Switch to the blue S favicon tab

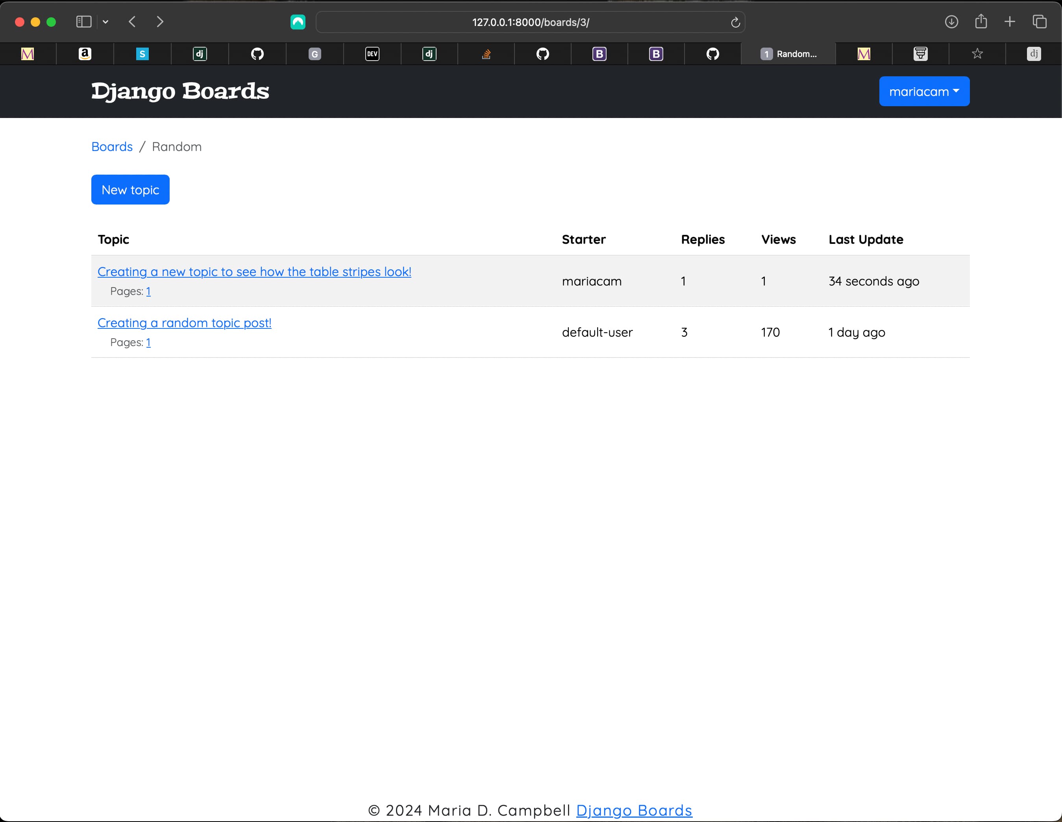[x=142, y=54]
